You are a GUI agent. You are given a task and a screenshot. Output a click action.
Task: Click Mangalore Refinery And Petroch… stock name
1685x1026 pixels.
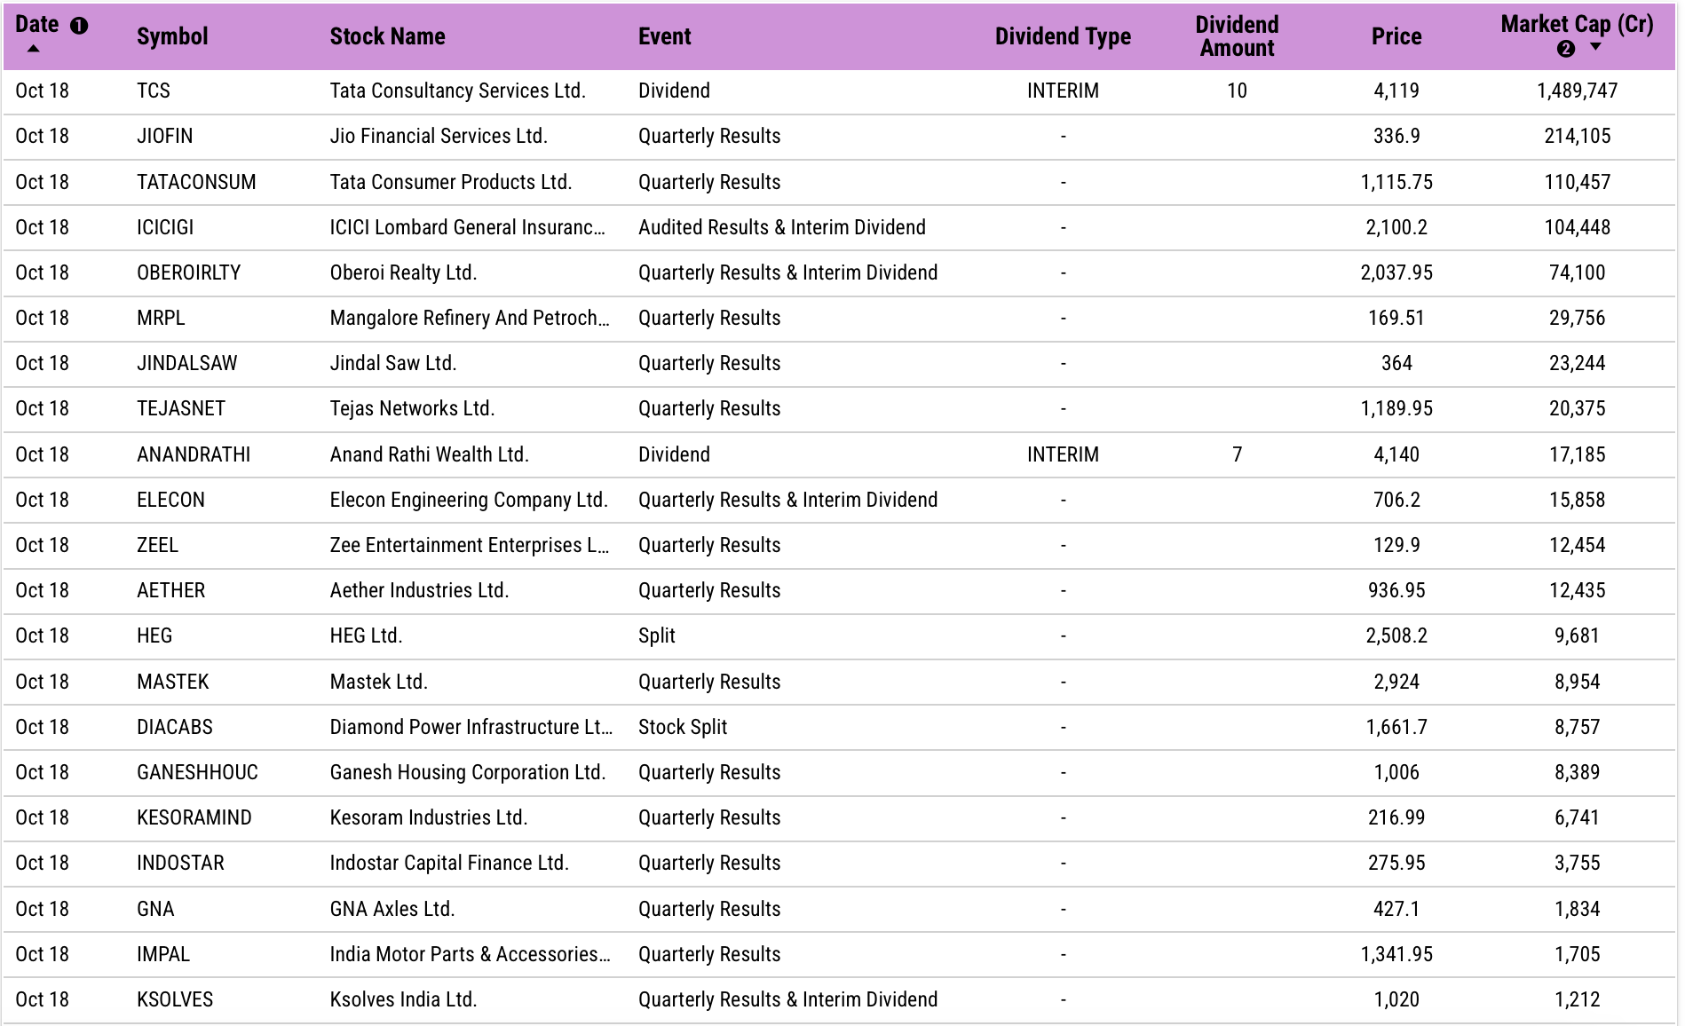(470, 318)
